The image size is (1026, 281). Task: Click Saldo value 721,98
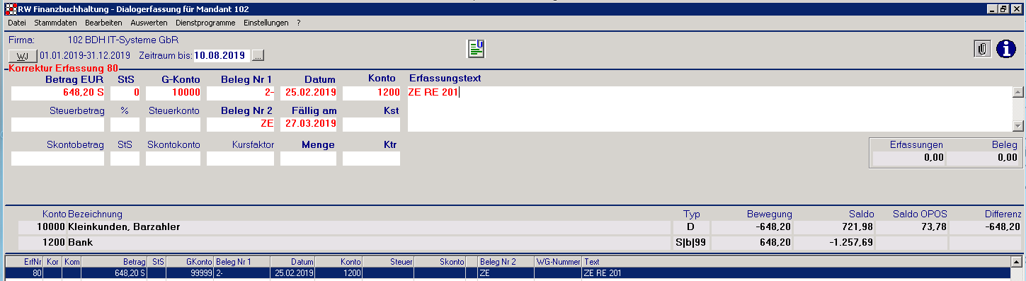(859, 227)
